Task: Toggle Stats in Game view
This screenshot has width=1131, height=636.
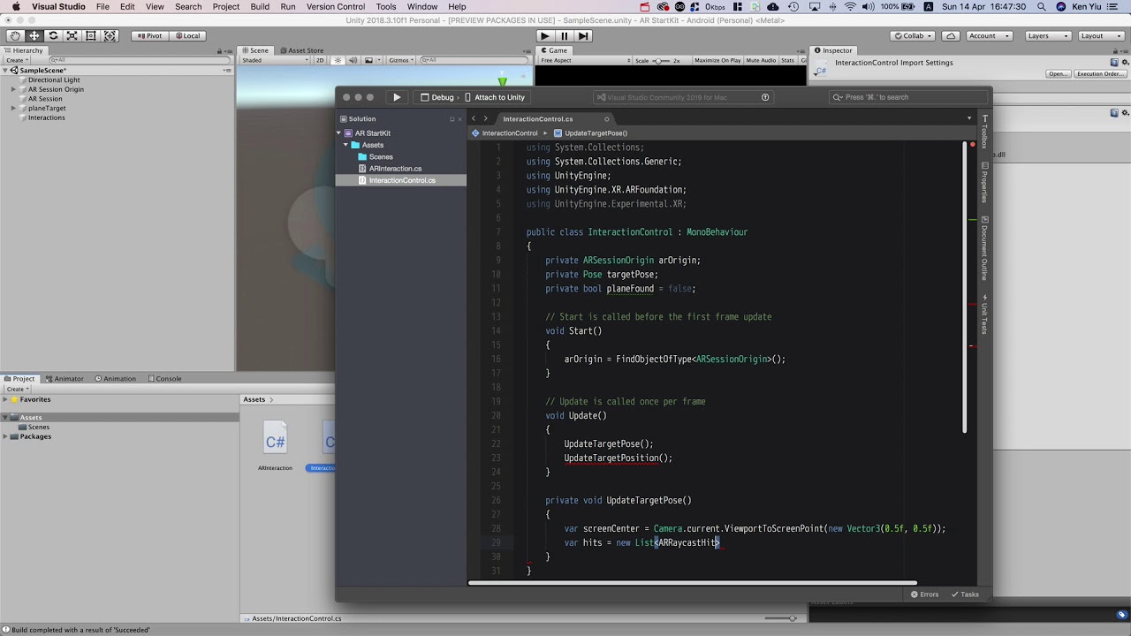Action: (x=787, y=60)
